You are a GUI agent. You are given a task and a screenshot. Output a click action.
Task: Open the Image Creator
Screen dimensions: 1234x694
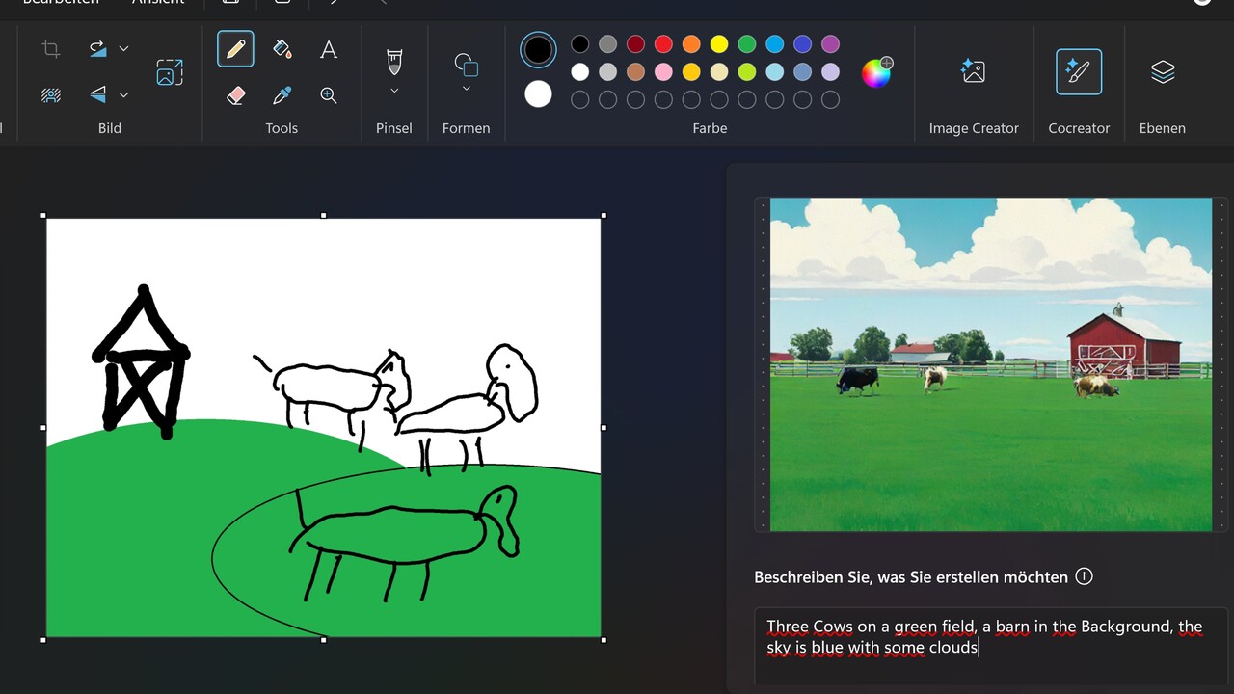[x=973, y=71]
